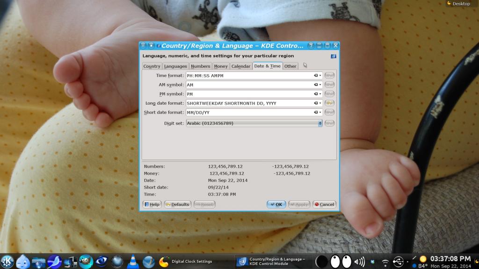The image size is (479, 269).
Task: Click the Defaults button
Action: [177, 204]
